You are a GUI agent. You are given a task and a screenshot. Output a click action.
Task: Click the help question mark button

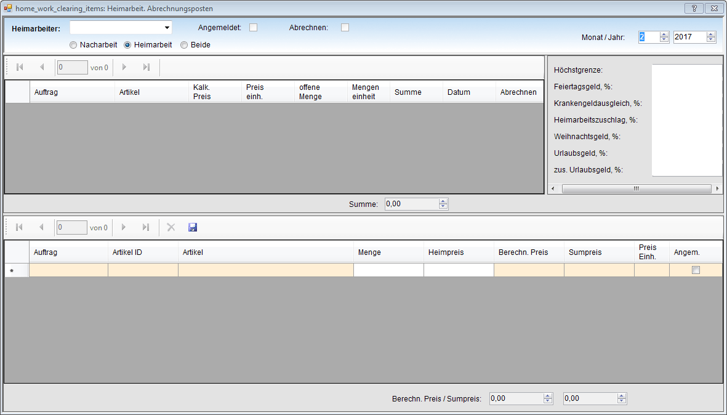[694, 9]
